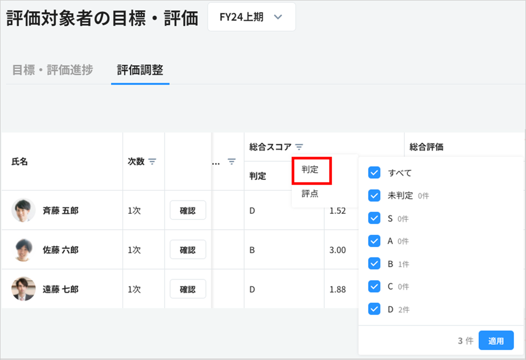Uncheck the D rating checkbox
Screen dimensions: 526x360
374,309
